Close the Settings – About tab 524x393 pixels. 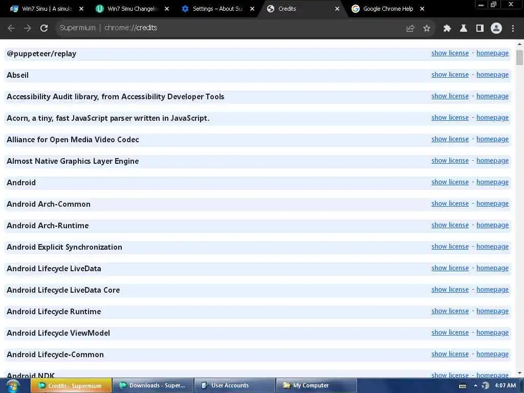[x=252, y=9]
